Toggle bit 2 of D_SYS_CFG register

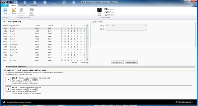78,52
